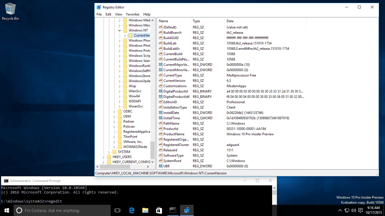The height and width of the screenshot is (216, 385).
Task: Select the DigitalProductId4 binary icon
Action: coord(161,97)
